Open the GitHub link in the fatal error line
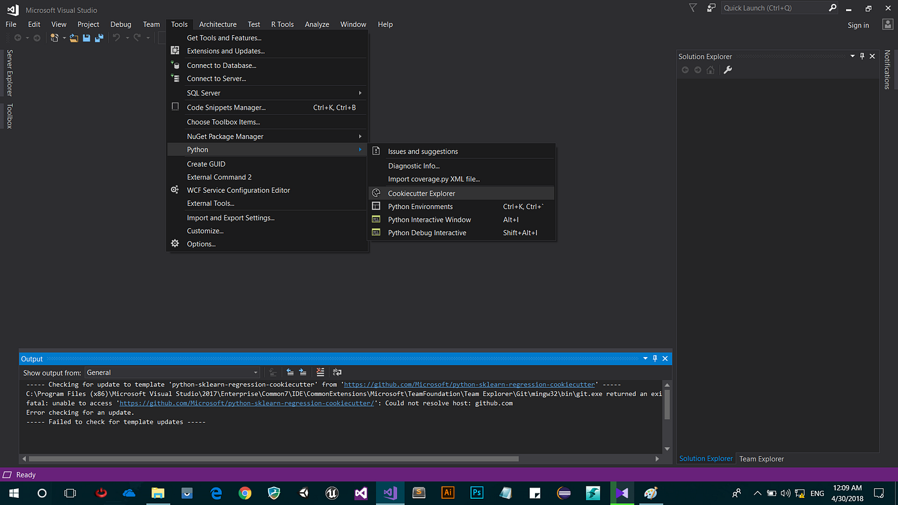 247,403
